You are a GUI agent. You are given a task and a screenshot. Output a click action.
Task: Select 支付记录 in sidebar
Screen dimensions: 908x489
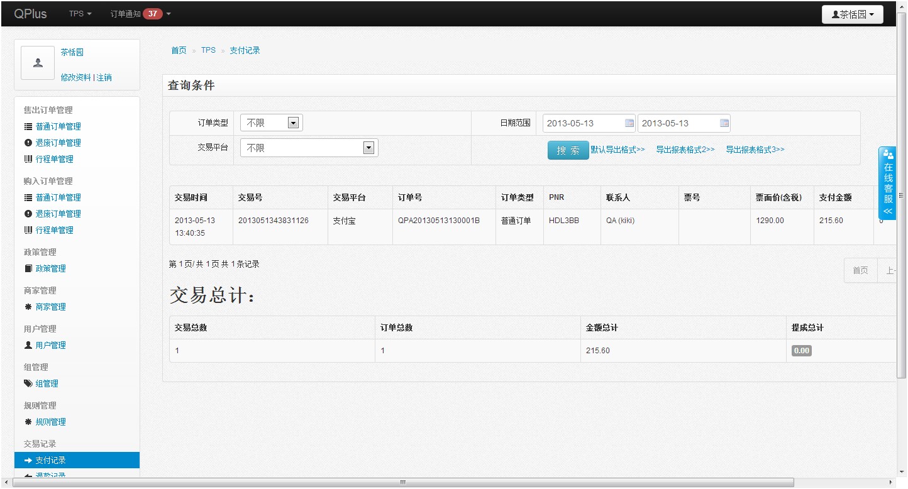(50, 460)
